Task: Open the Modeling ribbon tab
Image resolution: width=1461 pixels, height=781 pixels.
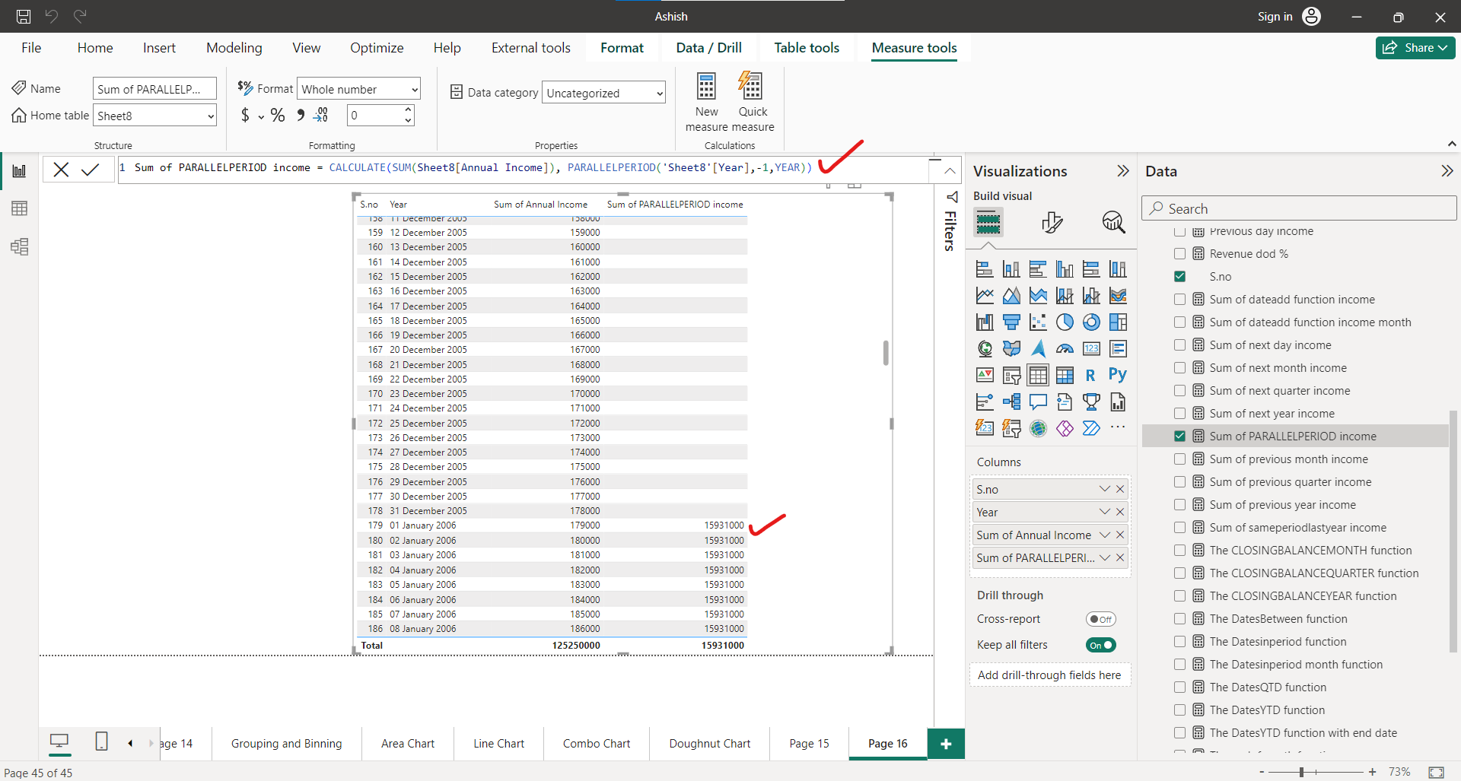Action: pyautogui.click(x=234, y=47)
